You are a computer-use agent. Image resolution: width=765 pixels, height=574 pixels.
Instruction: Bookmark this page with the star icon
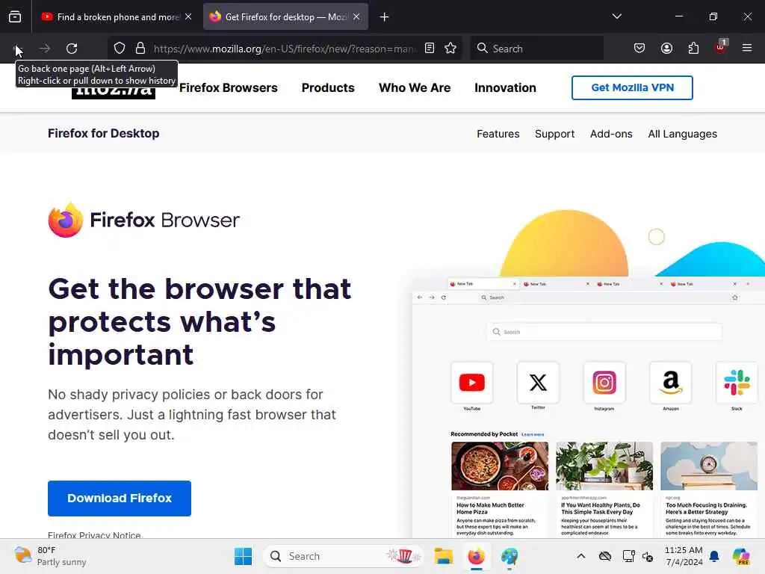[450, 49]
